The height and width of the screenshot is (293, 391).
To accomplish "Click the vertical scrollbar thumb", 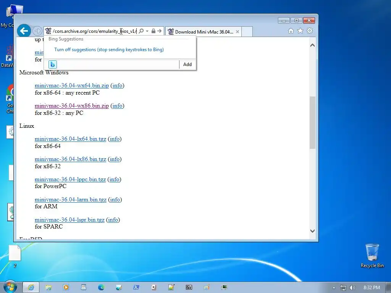I will [x=312, y=122].
